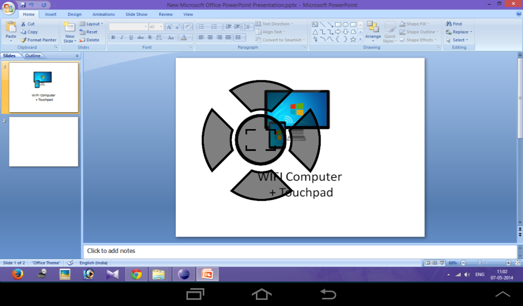This screenshot has width=523, height=306.
Task: Select the Oval shape
Action: 346,24
